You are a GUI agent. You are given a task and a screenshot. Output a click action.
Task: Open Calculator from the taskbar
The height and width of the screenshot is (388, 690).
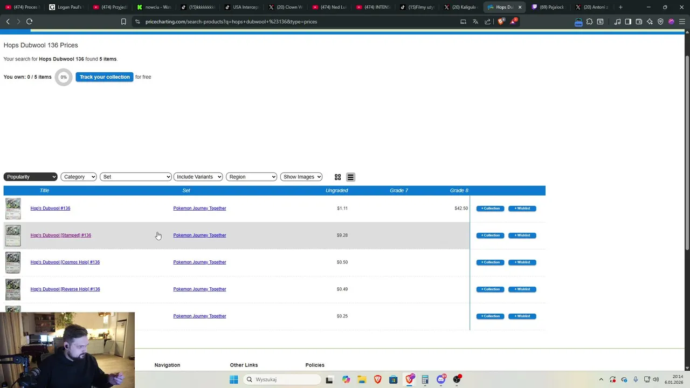[x=425, y=379]
